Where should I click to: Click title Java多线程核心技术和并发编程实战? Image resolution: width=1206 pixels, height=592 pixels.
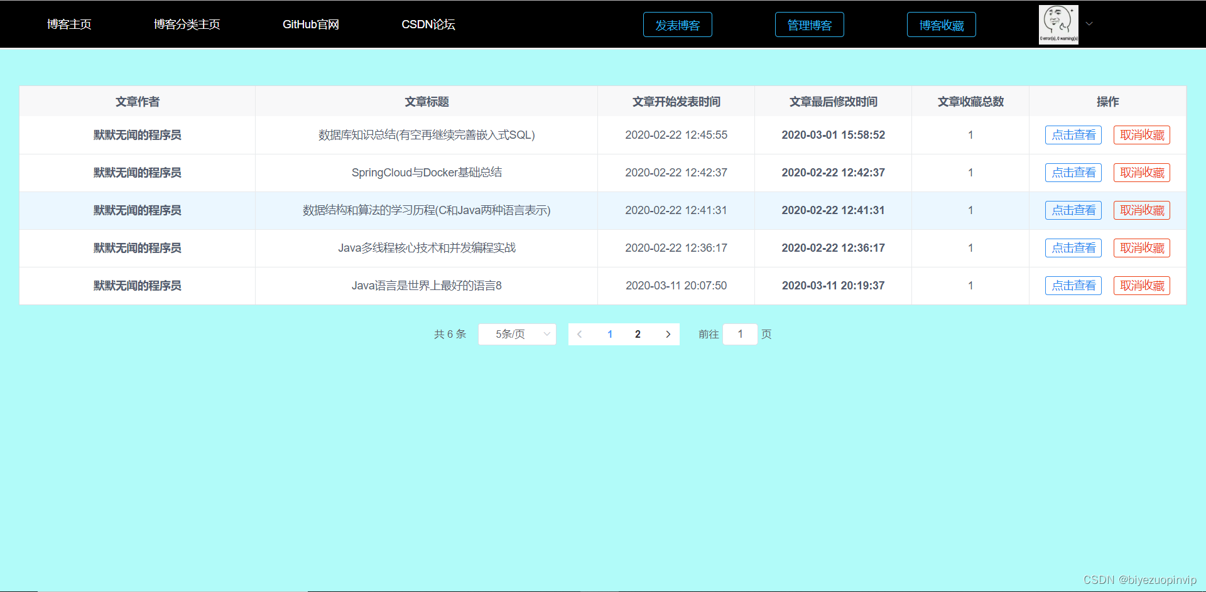pyautogui.click(x=426, y=248)
